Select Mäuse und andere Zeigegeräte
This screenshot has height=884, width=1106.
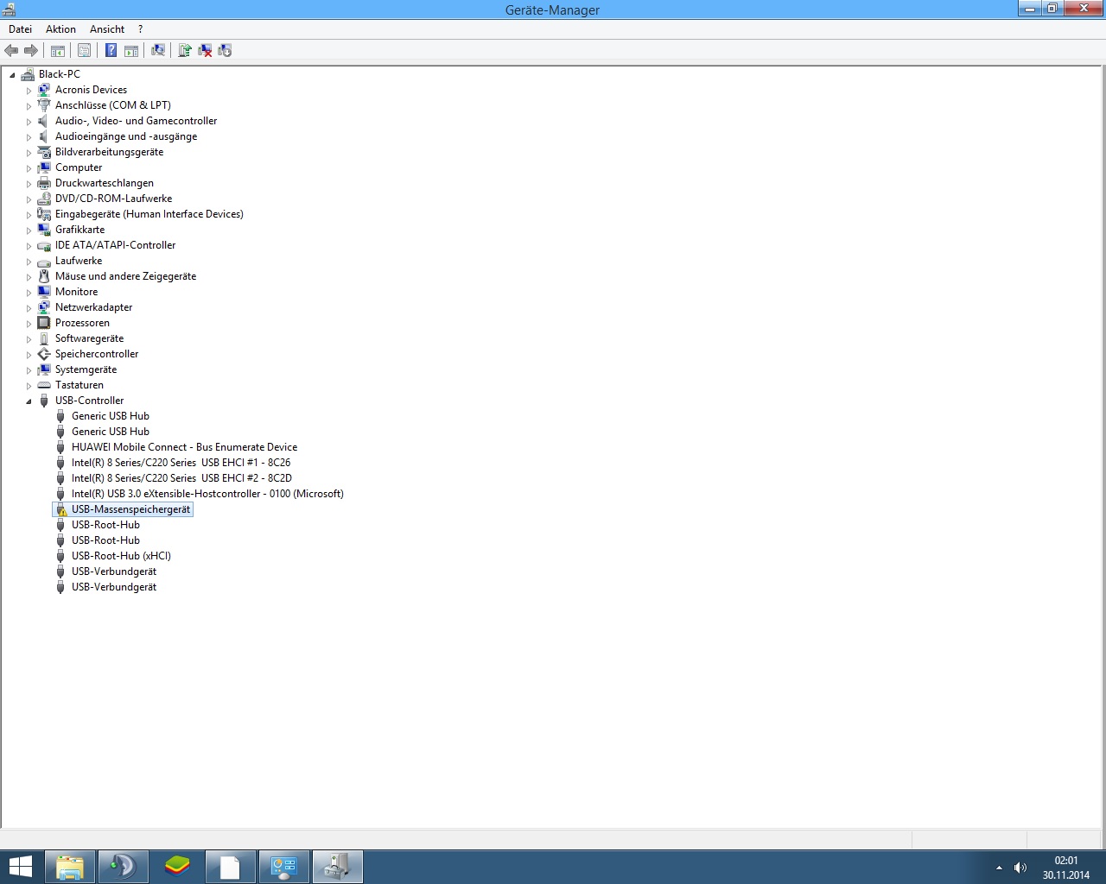125,276
